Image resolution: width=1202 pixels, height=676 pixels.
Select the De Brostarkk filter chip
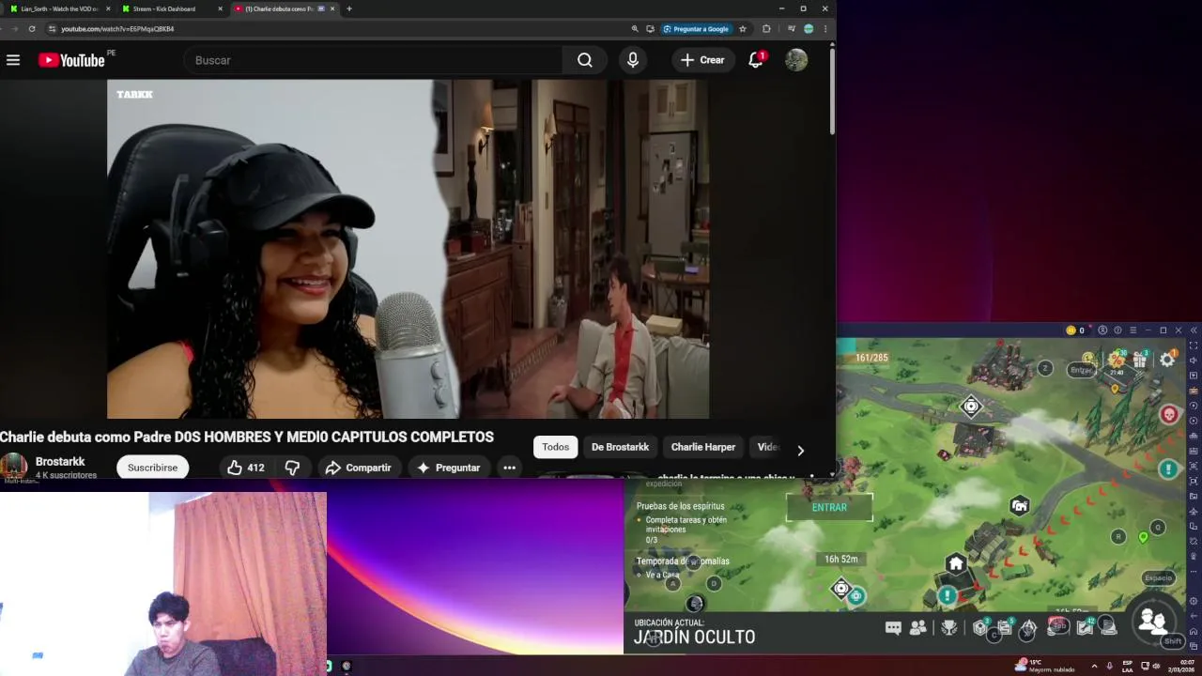620,447
